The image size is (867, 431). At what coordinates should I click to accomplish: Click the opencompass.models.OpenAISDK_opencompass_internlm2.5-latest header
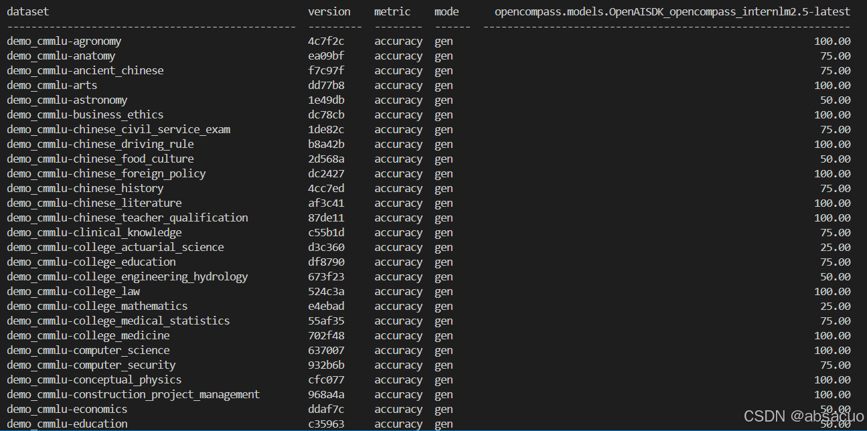(x=673, y=11)
